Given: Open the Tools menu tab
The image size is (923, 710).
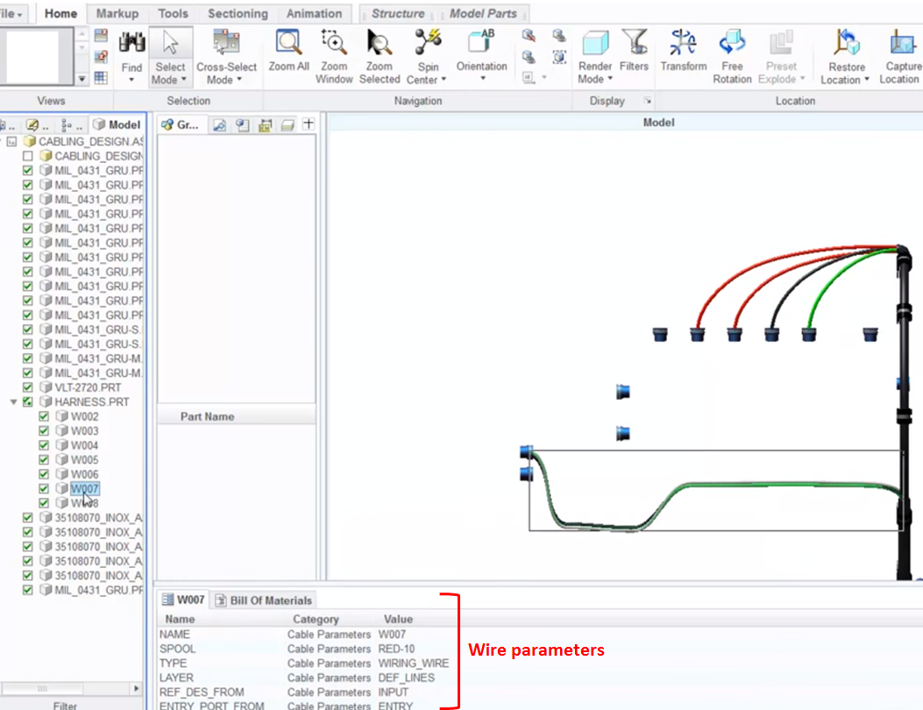Looking at the screenshot, I should tap(172, 13).
